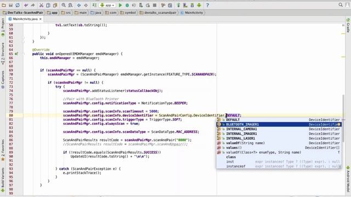Viewport: 351px width, 197px height.
Task: Choose INTERNAL_LASER1 from completion list
Action: coord(279,138)
